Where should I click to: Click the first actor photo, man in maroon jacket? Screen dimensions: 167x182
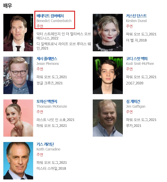pyautogui.click(x=18, y=33)
